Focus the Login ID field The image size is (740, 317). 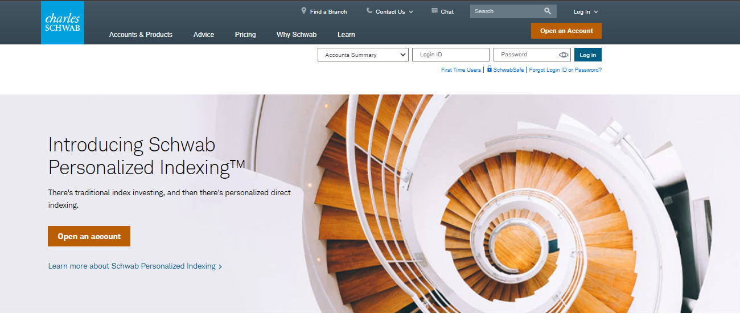451,55
